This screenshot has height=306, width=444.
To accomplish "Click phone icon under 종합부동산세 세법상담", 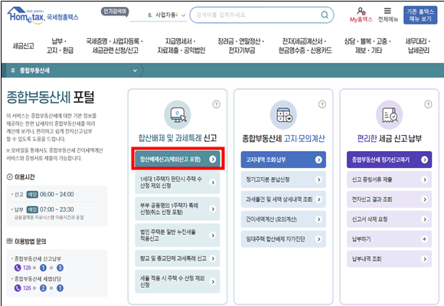I will pos(18,288).
